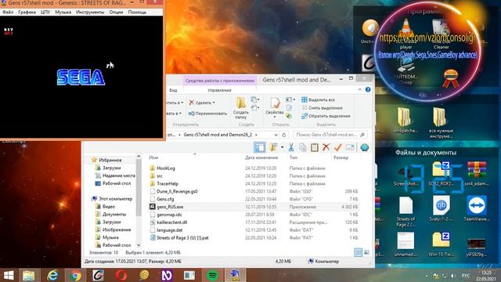Click the Paste clipboard toolbar icon

coord(315,147)
